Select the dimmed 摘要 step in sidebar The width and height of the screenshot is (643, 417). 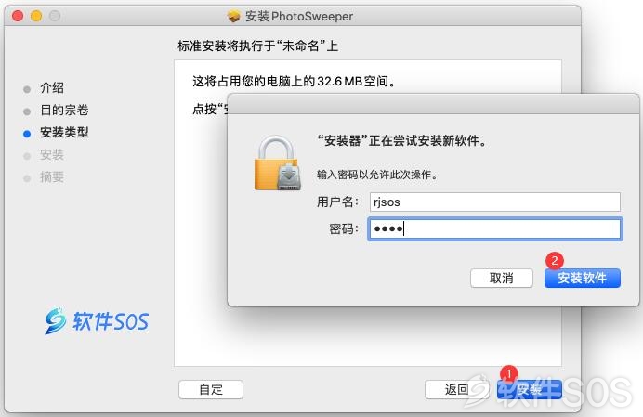click(52, 176)
